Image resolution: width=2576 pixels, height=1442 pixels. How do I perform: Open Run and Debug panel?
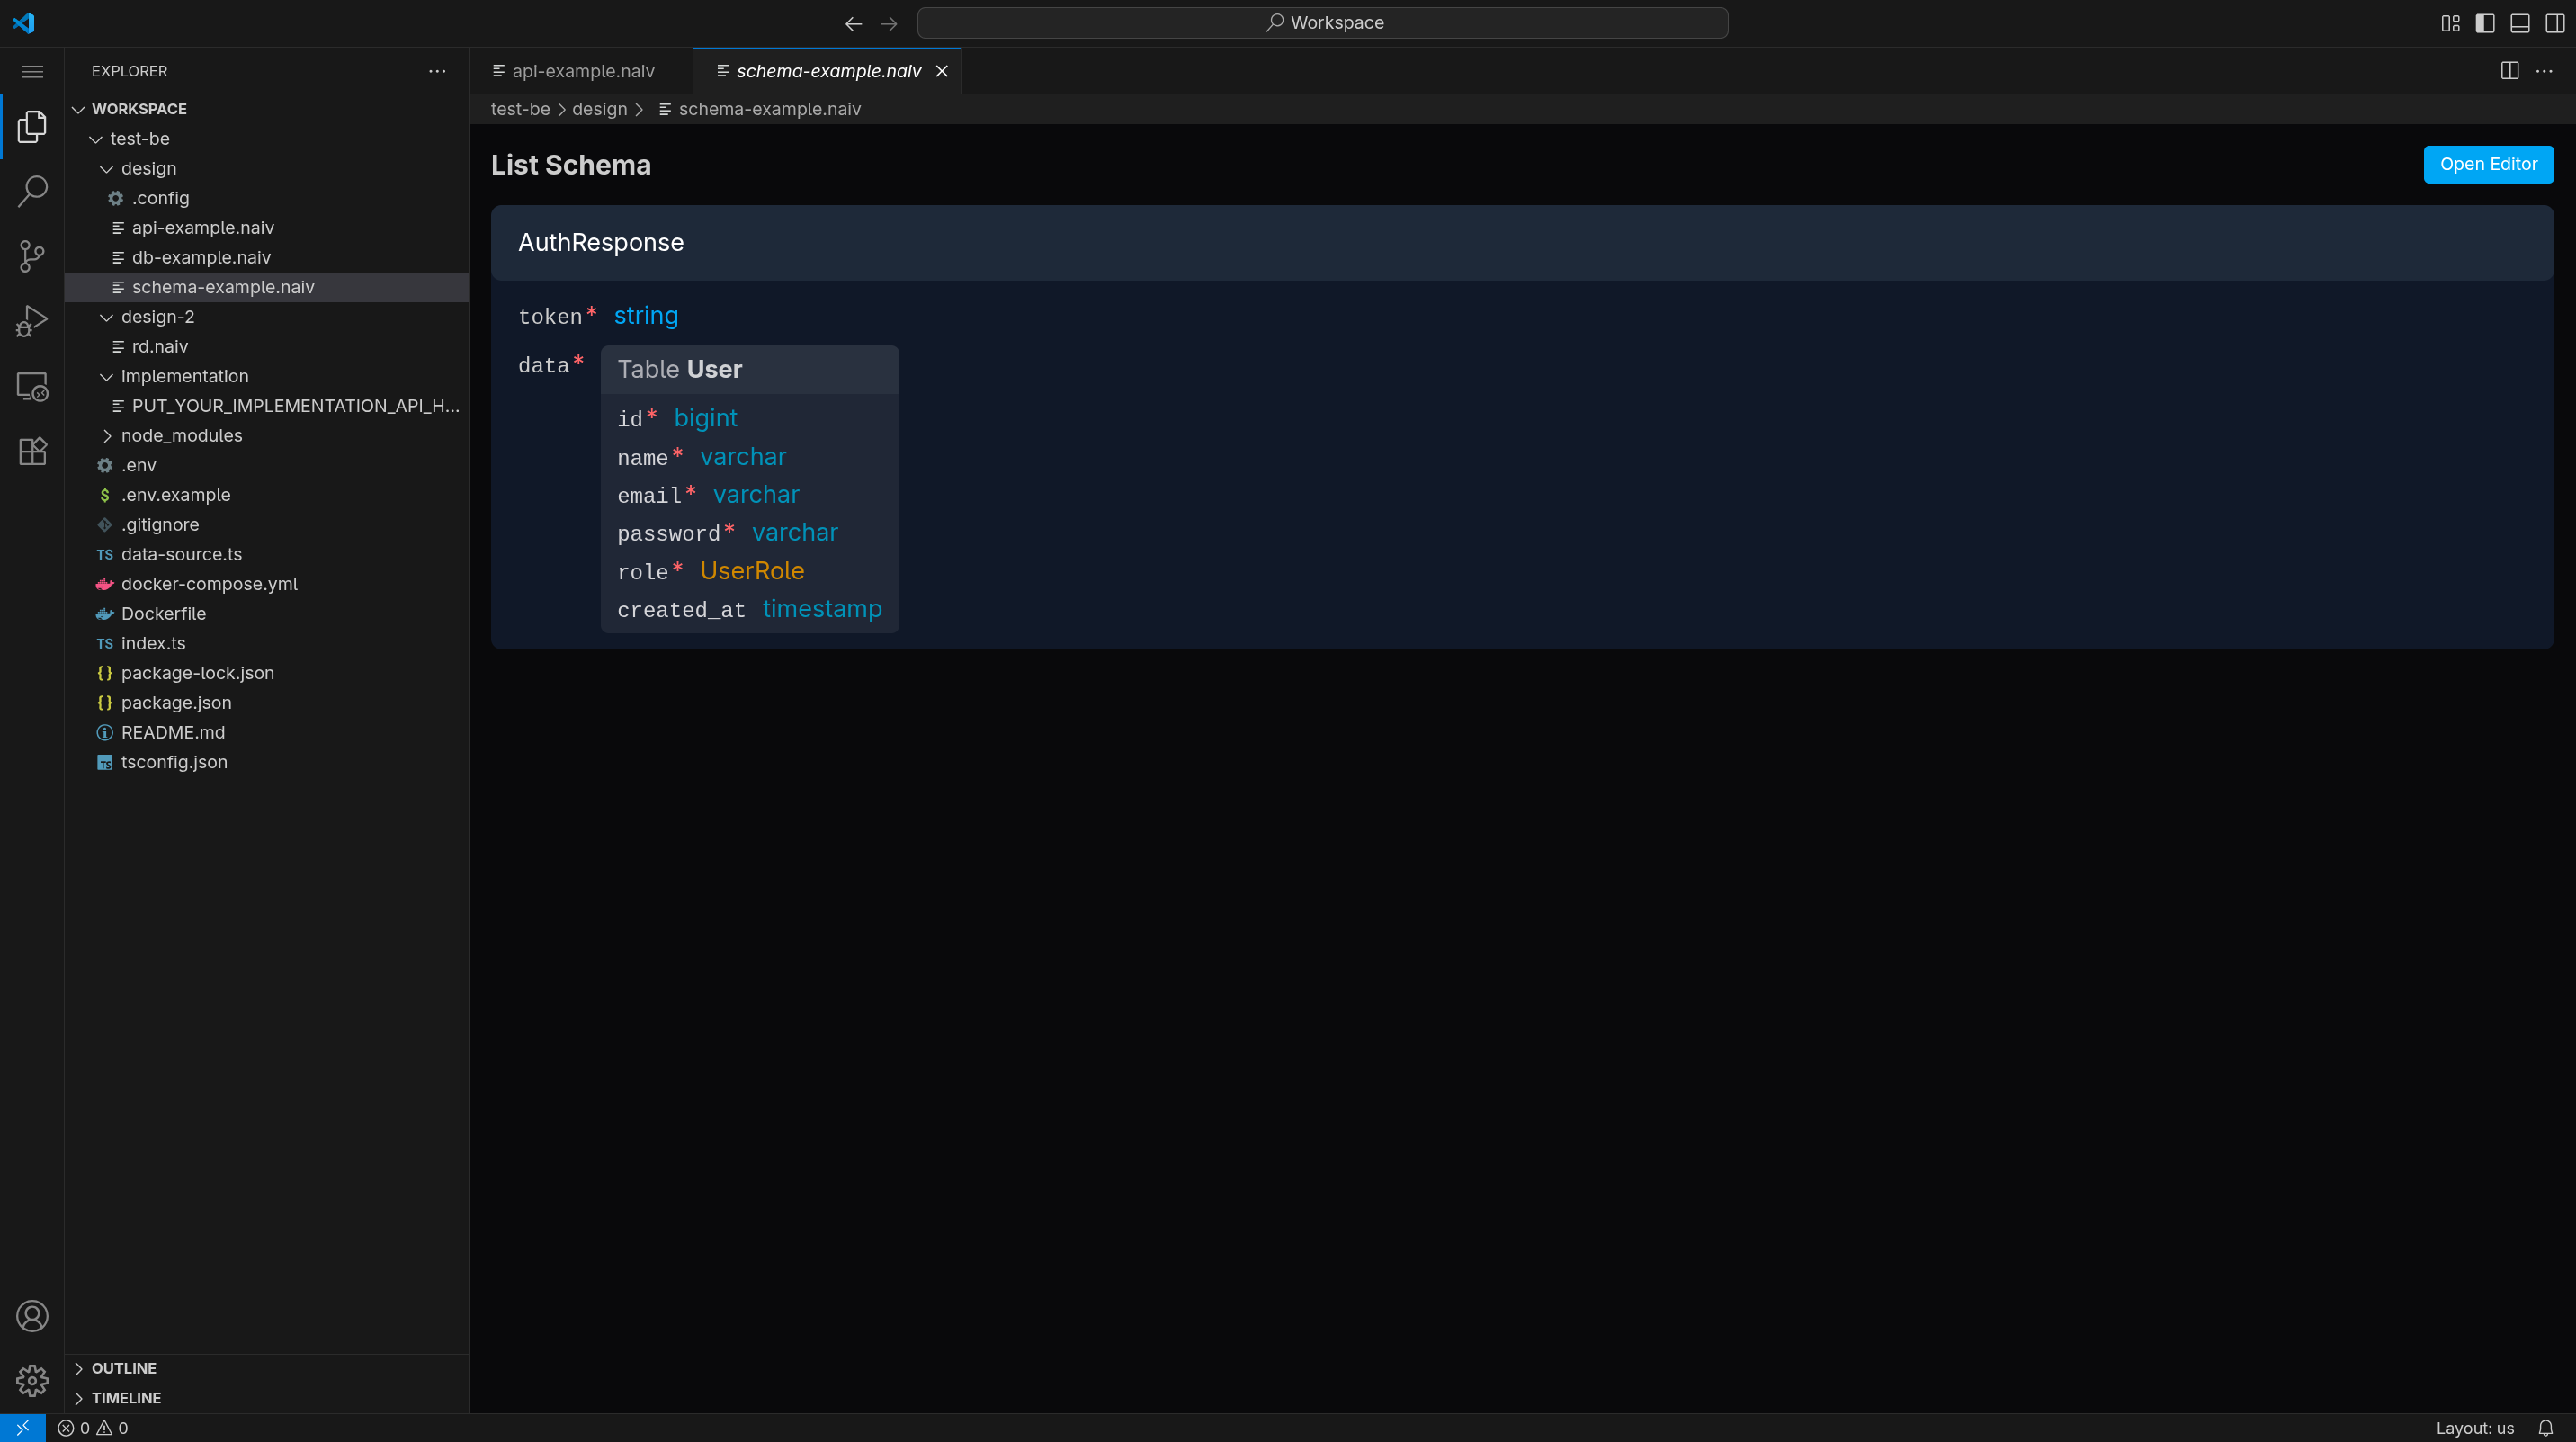31,319
